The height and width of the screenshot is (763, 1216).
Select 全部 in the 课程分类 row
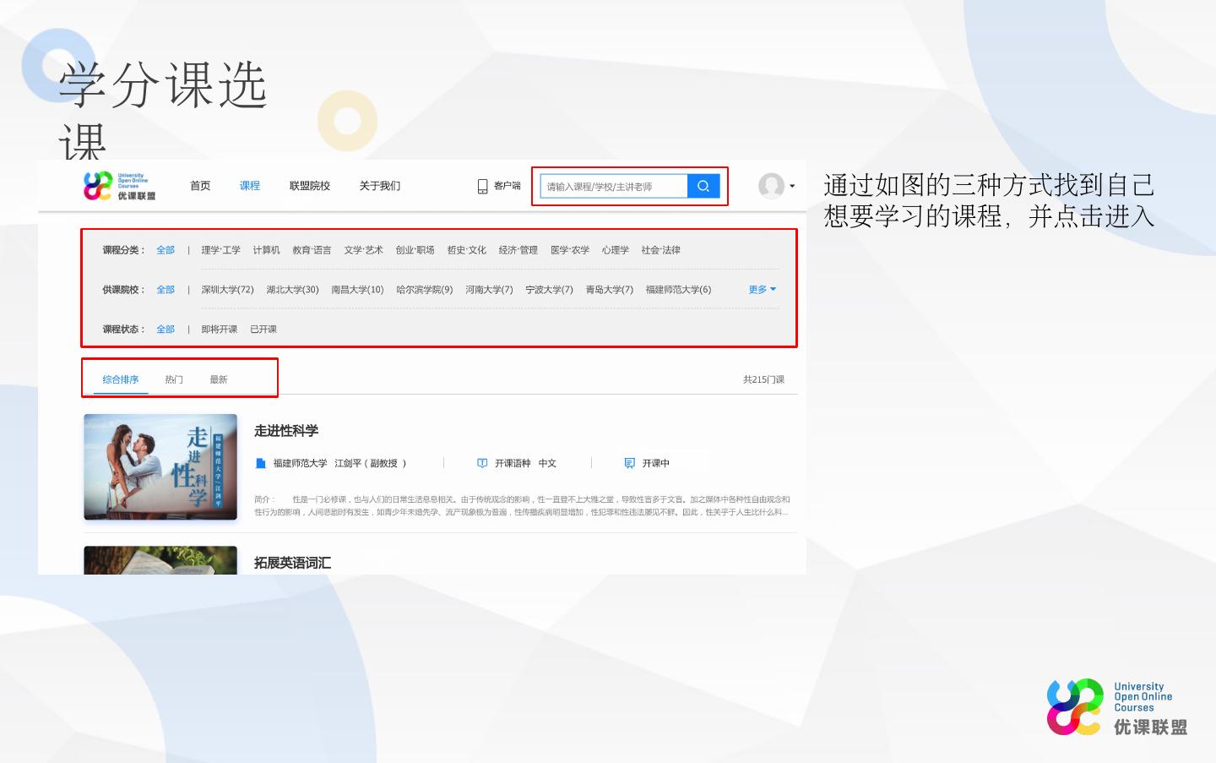[166, 250]
